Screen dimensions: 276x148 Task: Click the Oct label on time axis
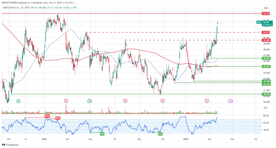pos(9,139)
